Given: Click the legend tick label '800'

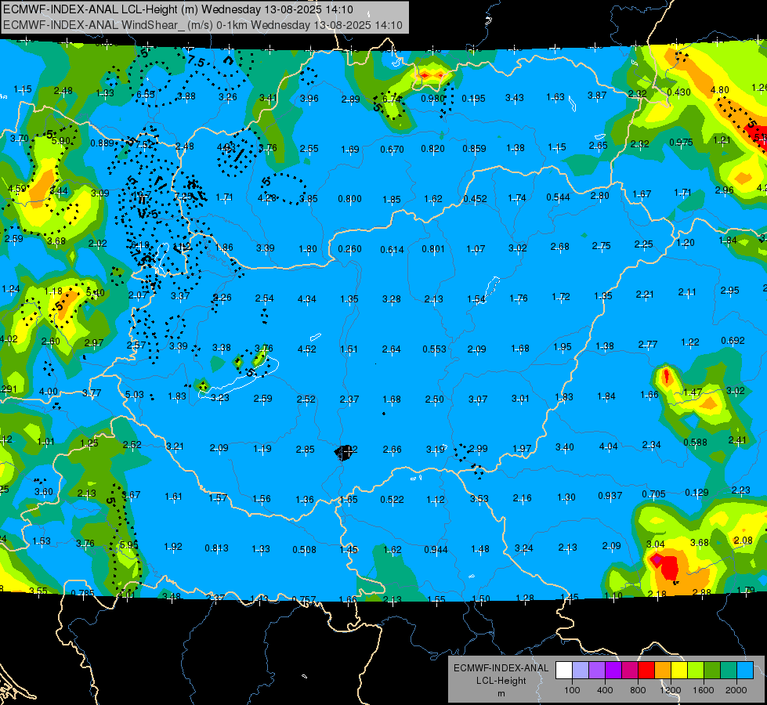Looking at the screenshot, I should 638,690.
